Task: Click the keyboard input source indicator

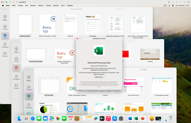Action: pyautogui.click(x=165, y=5)
